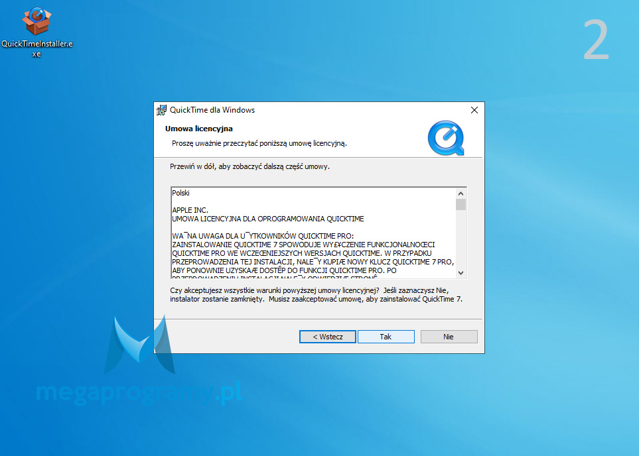Click the "QUICKTIME PRO WE" license line

302,253
